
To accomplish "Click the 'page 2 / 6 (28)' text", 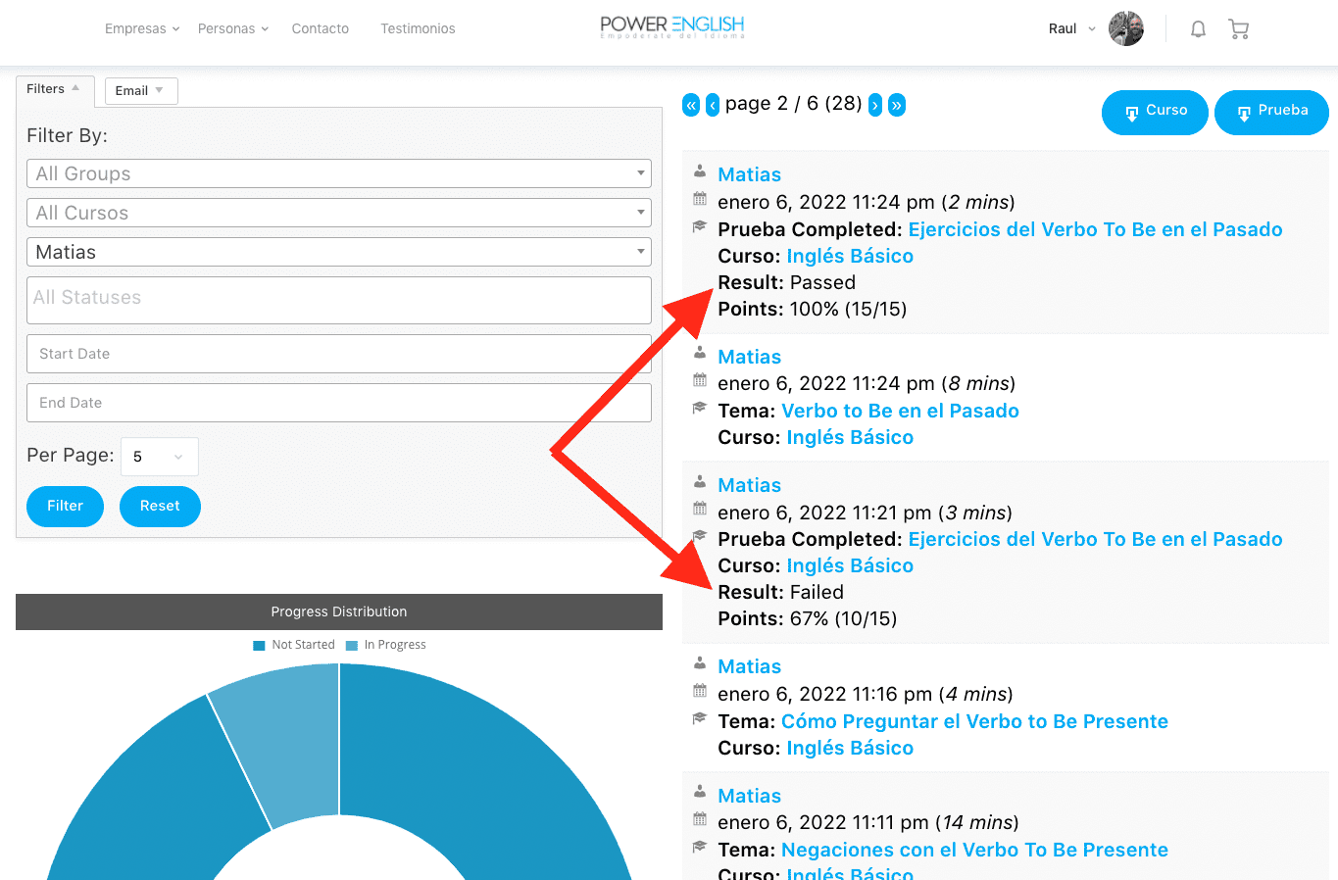I will (793, 104).
